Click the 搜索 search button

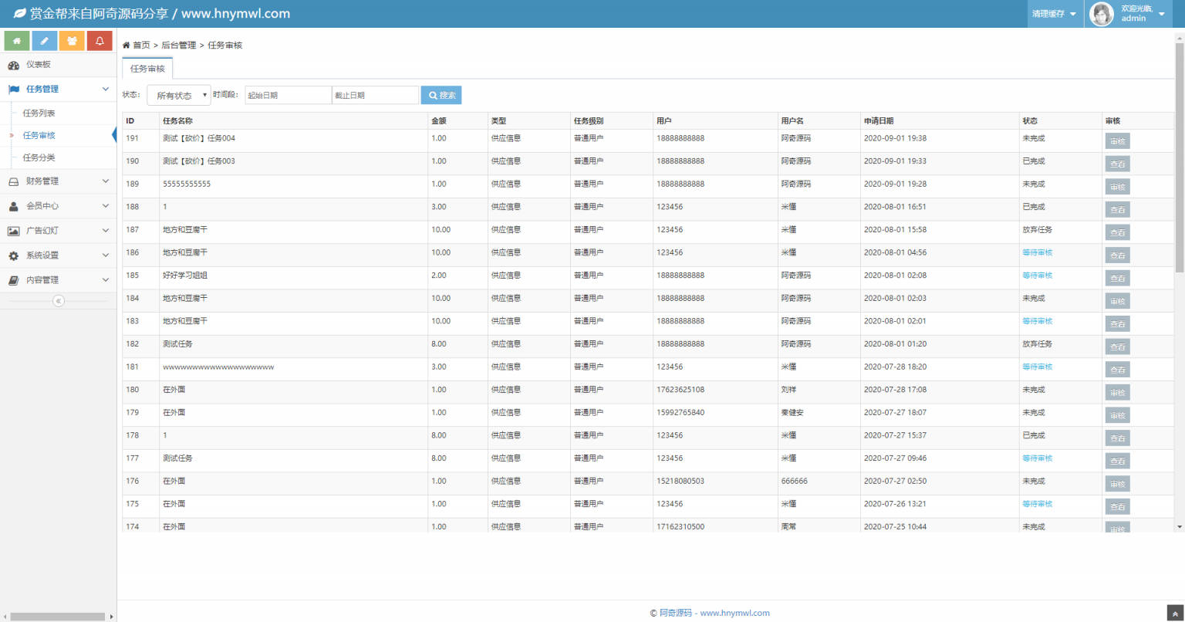coord(441,96)
